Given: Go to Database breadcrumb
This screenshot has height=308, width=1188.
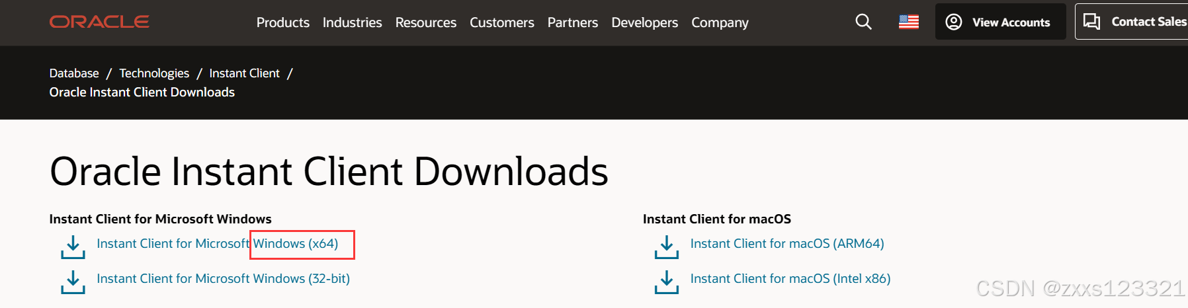Looking at the screenshot, I should (74, 73).
